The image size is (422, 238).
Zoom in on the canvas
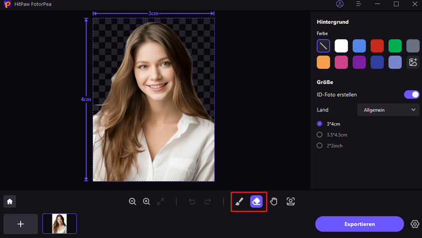(146, 202)
